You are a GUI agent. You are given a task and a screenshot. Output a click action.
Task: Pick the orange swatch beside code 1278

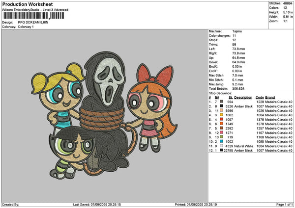click(x=221, y=124)
